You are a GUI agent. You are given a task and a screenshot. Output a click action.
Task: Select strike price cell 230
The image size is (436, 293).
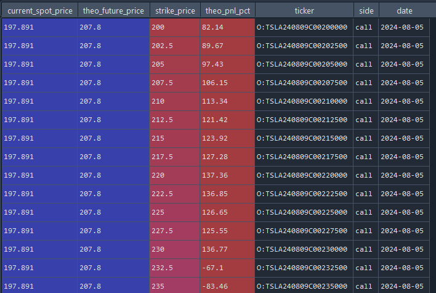pos(175,250)
